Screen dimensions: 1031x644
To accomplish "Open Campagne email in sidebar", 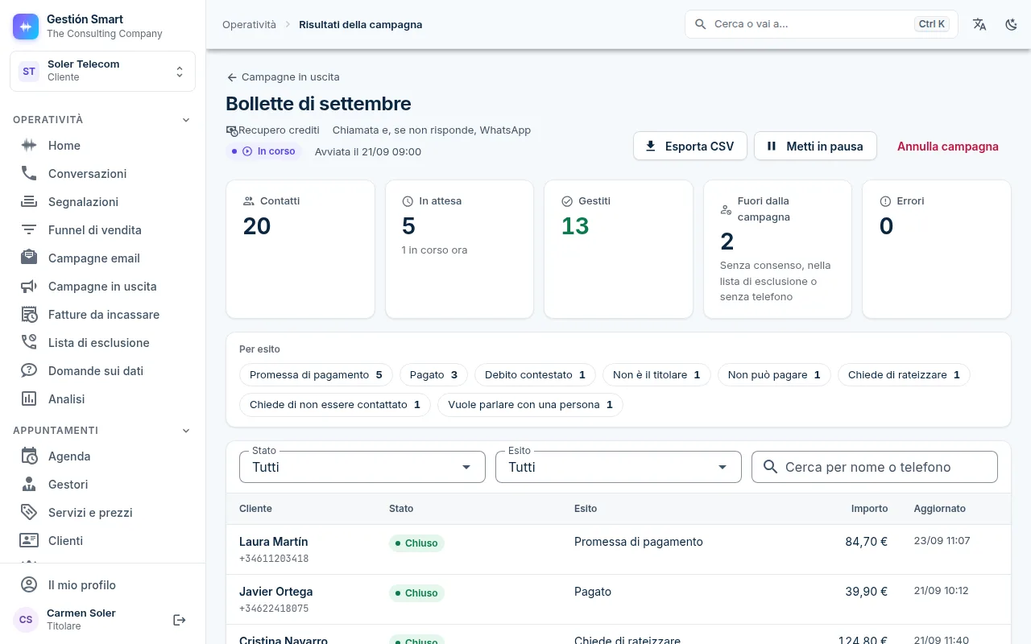I will [103, 258].
